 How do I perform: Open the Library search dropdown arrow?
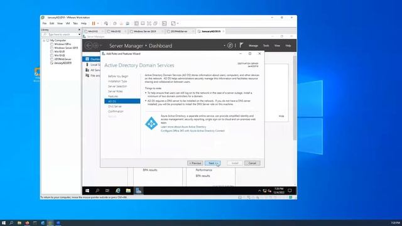tap(79, 35)
